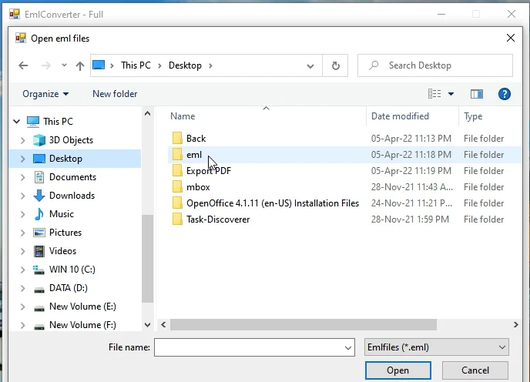
Task: Select New Volume (F:) drive
Action: click(82, 325)
